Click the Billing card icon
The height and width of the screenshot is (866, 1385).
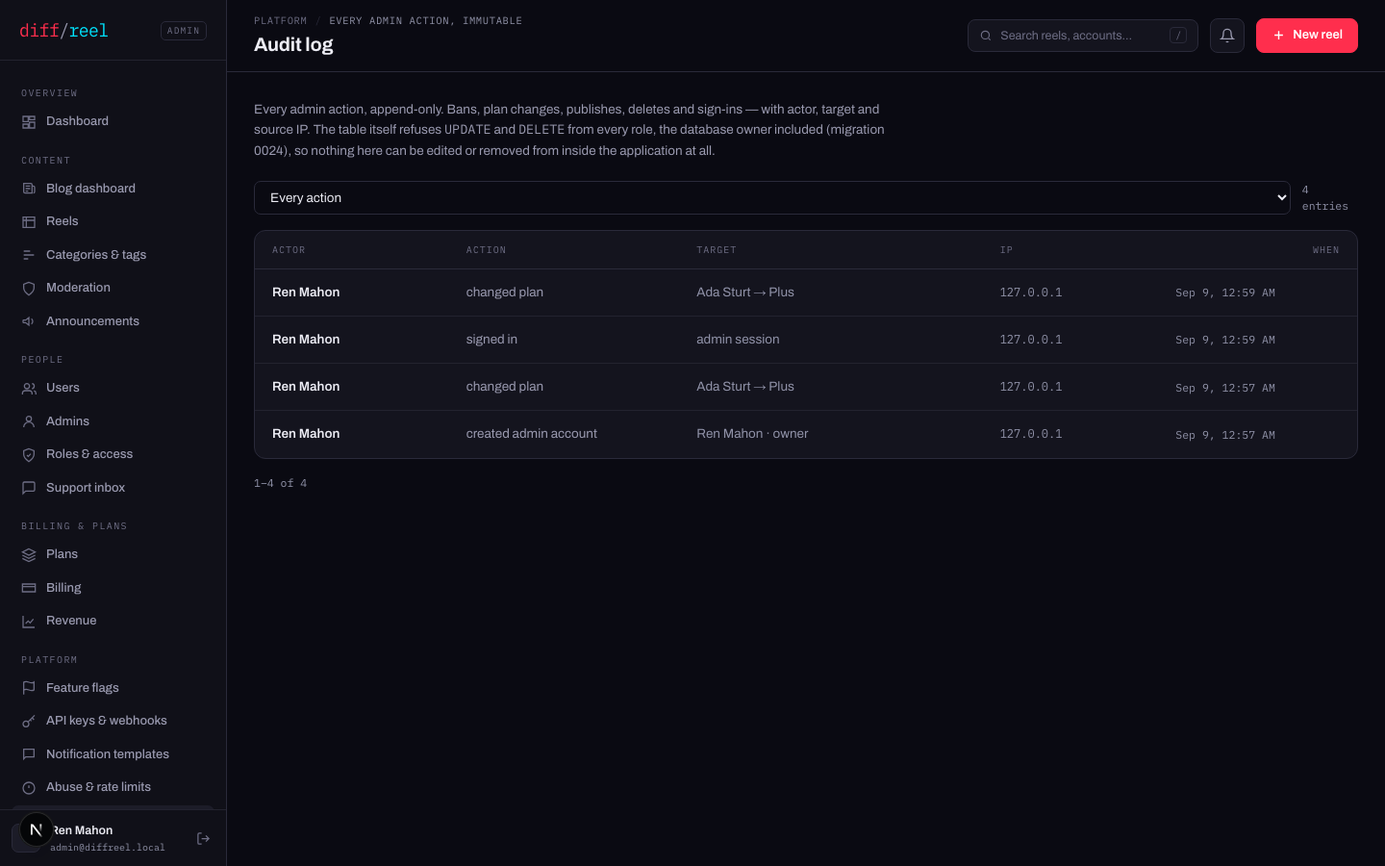[x=29, y=588]
